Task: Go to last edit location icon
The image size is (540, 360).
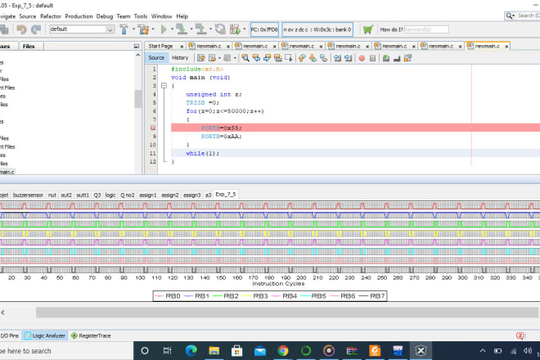Action: [201, 58]
